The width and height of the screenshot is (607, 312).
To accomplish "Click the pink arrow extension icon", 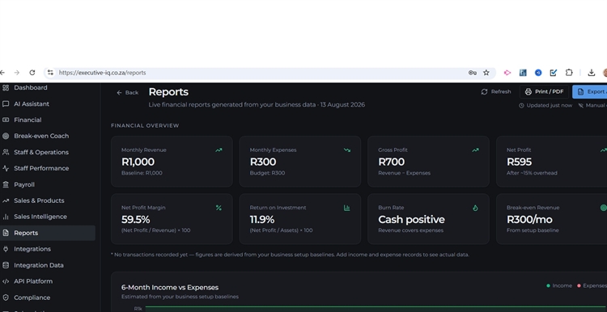I will point(507,73).
